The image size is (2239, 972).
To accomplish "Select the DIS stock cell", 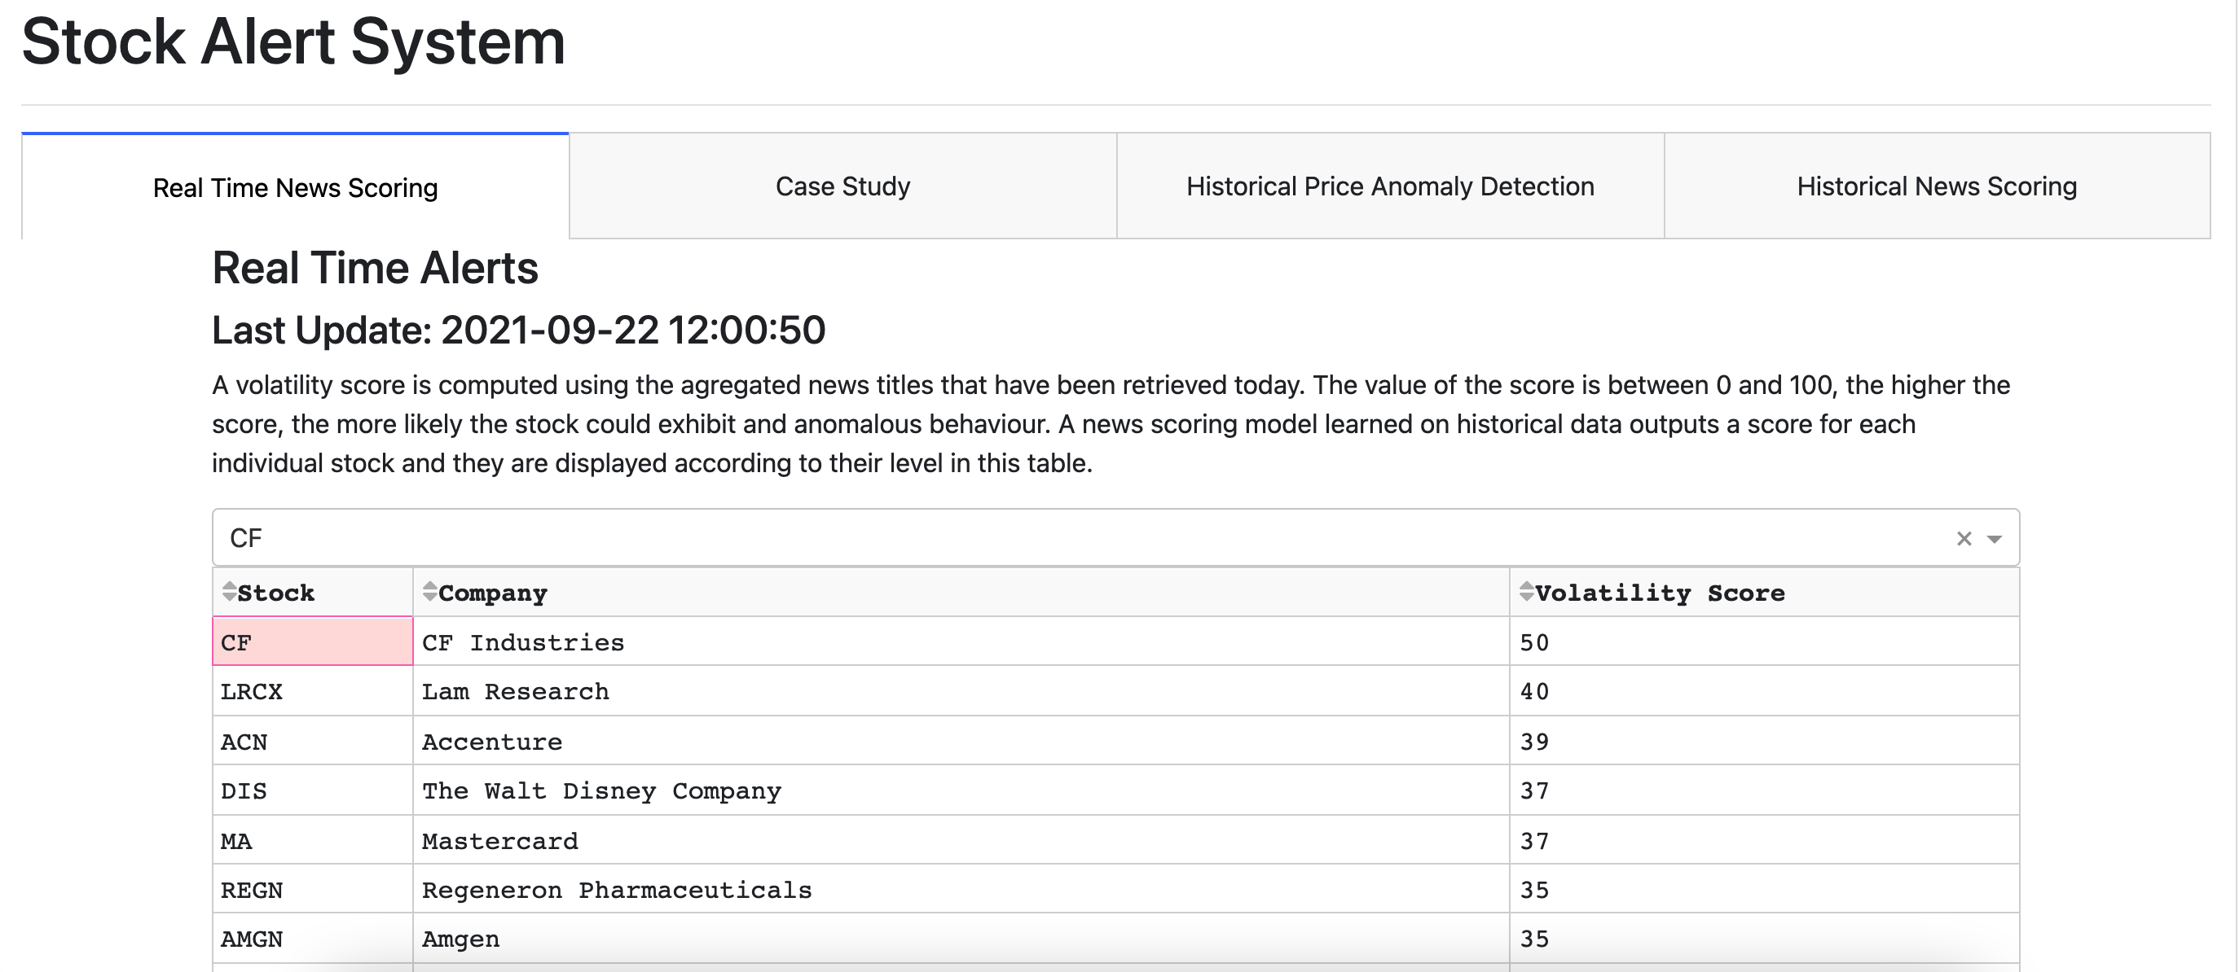I will [x=313, y=790].
